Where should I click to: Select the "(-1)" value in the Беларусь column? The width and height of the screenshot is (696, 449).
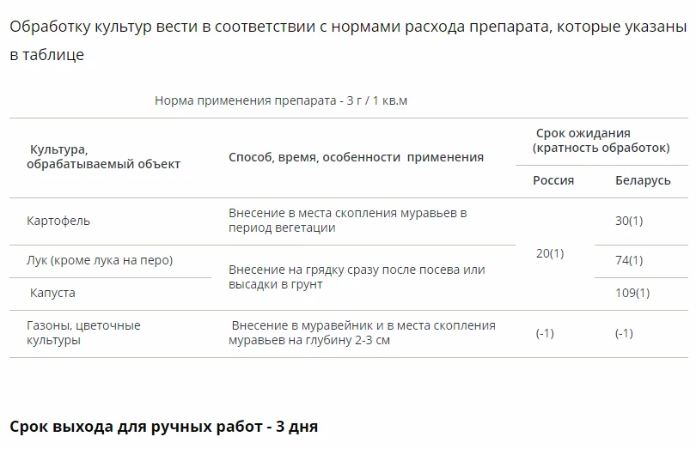click(624, 333)
